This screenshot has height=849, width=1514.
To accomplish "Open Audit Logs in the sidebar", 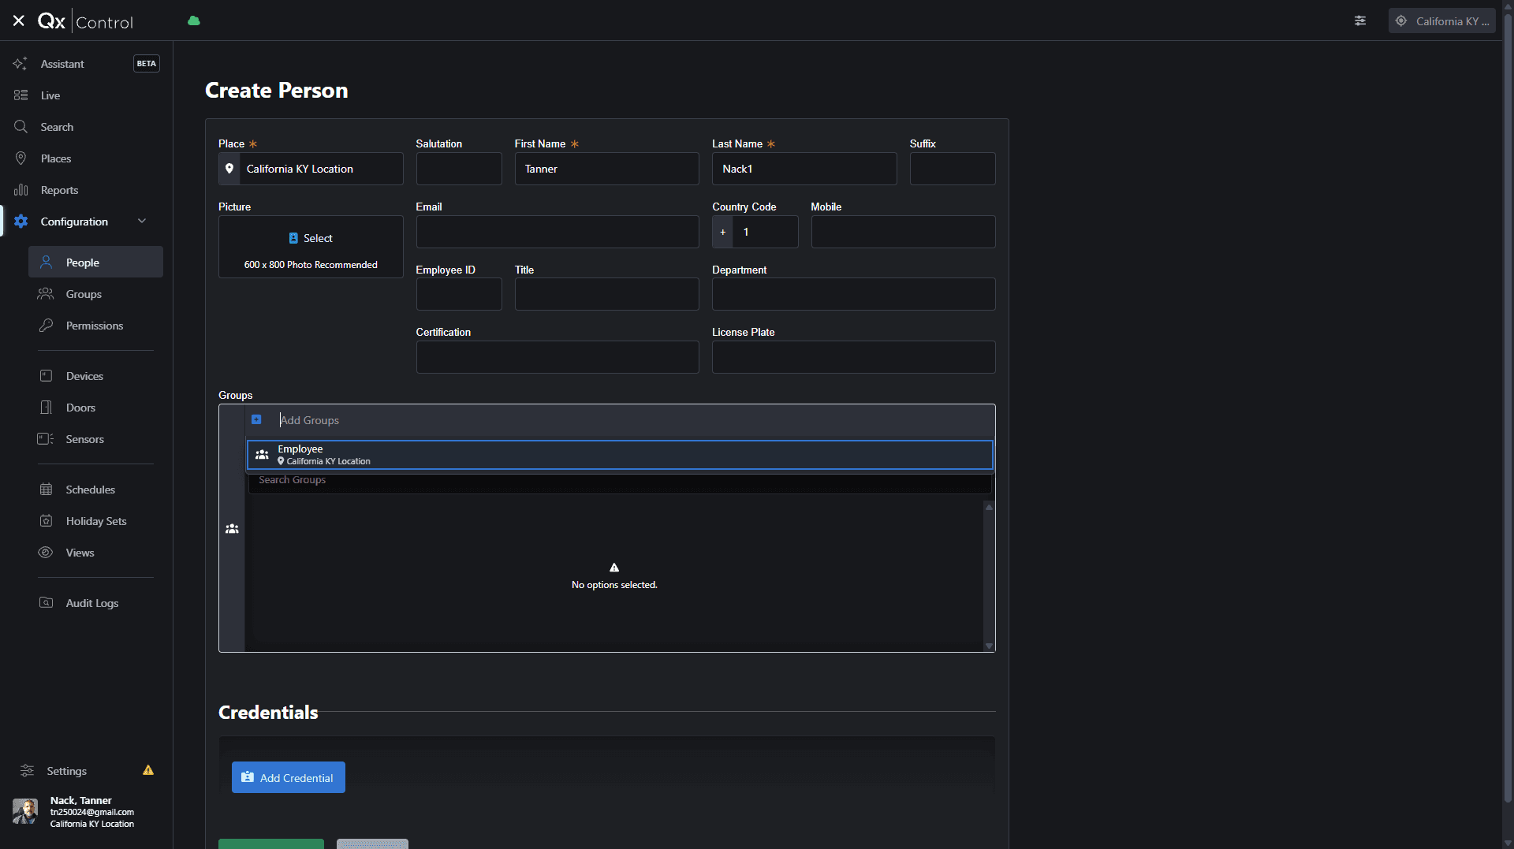I will [x=95, y=603].
